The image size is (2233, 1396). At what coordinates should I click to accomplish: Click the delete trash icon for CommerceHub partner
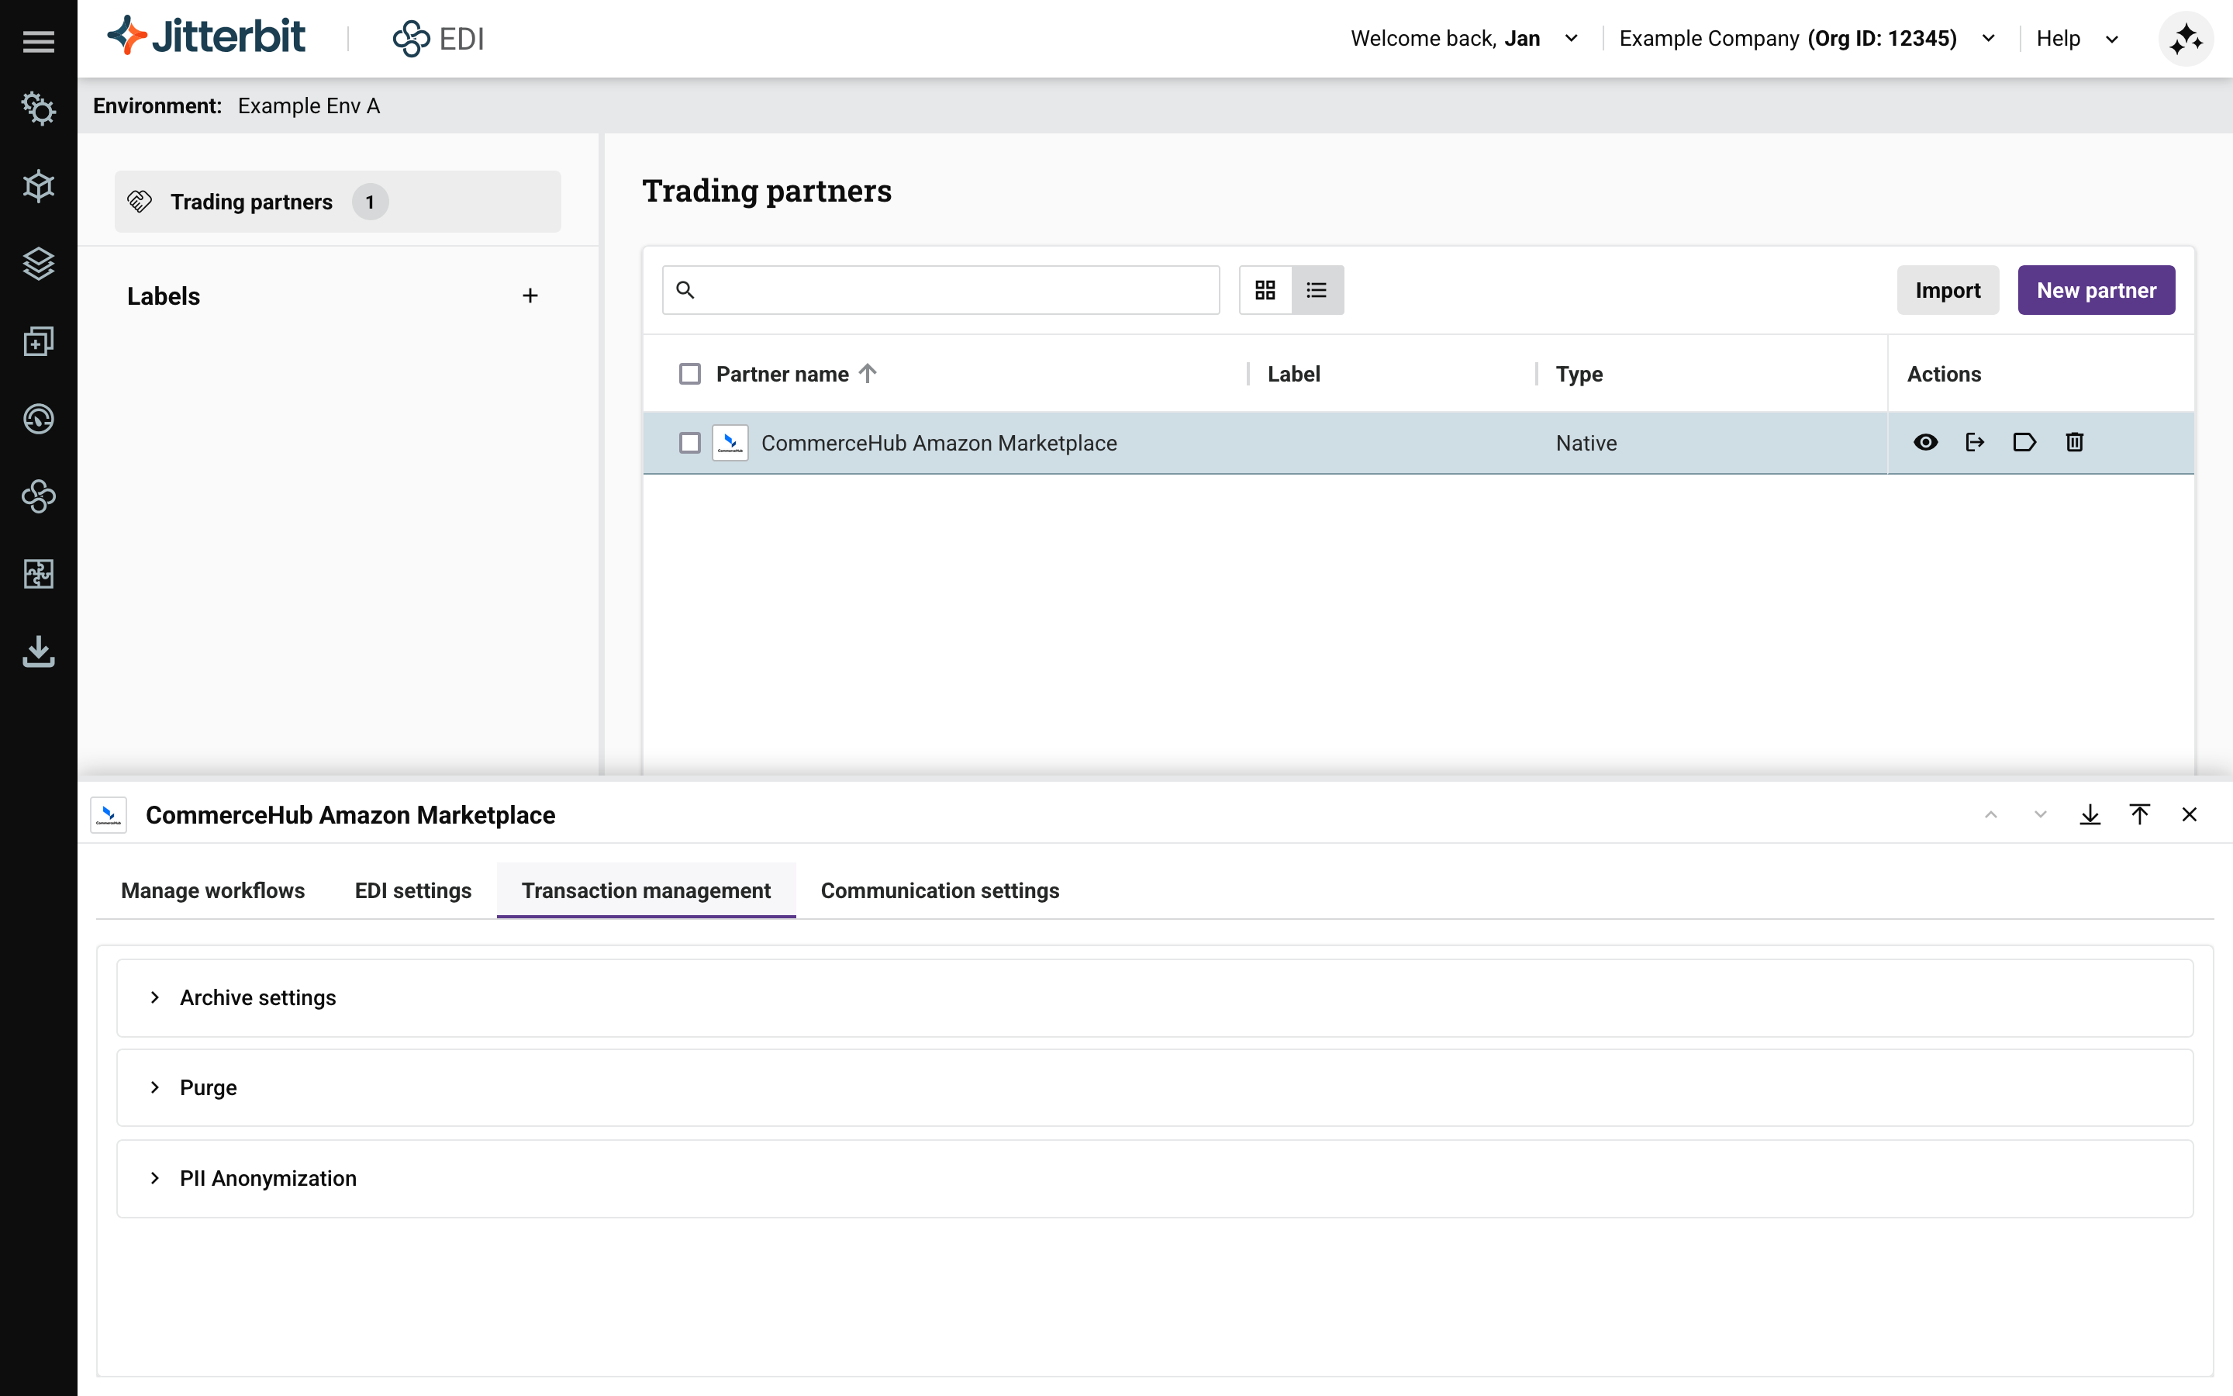coord(2074,442)
